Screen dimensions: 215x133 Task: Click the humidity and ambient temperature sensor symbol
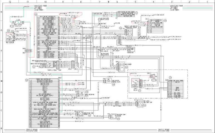tap(130, 32)
